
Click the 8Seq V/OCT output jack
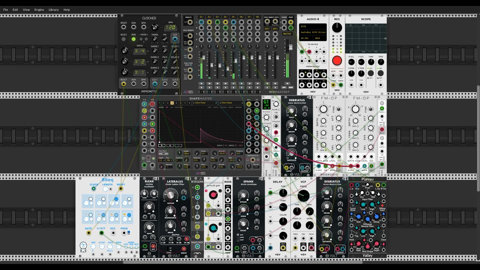coord(101,233)
